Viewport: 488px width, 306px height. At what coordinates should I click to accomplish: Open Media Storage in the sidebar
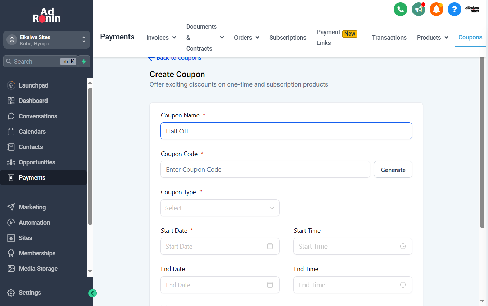[43, 269]
